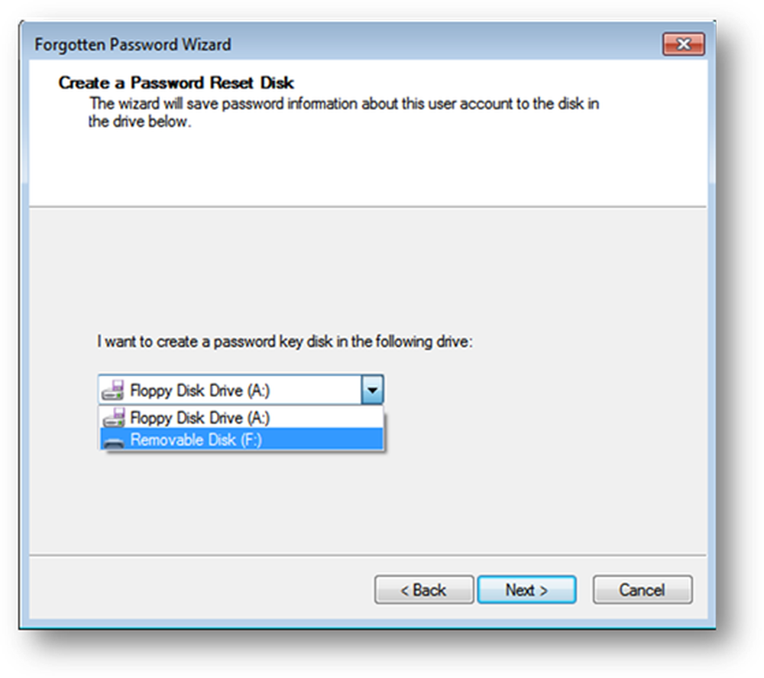This screenshot has height=678, width=764.
Task: Click the separator line above the wizard buttons
Action: click(367, 555)
